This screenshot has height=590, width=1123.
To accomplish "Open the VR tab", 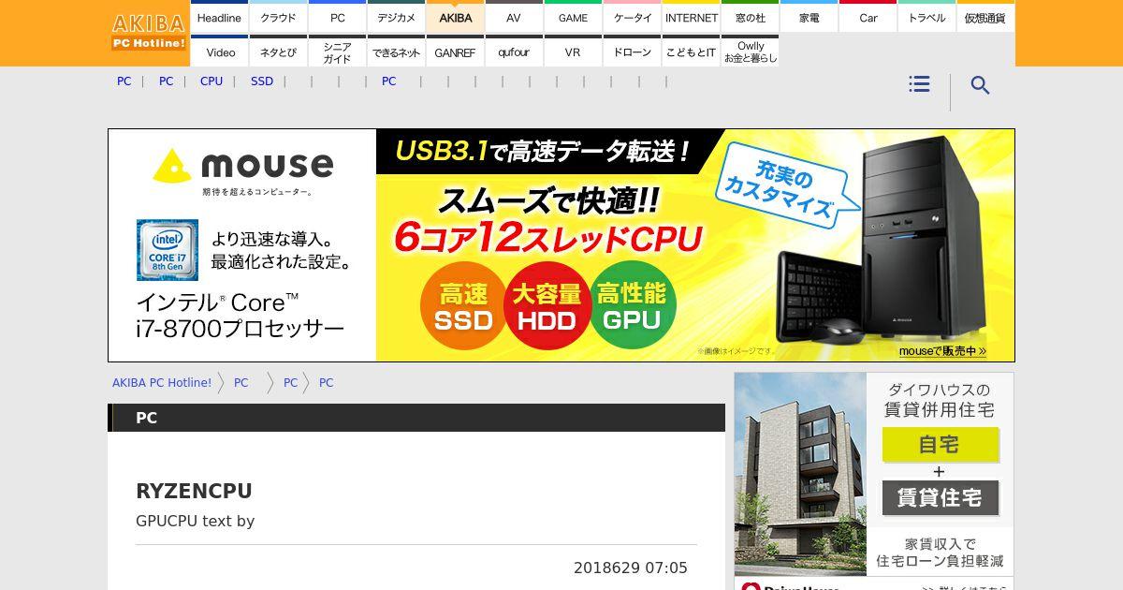I will coord(573,52).
